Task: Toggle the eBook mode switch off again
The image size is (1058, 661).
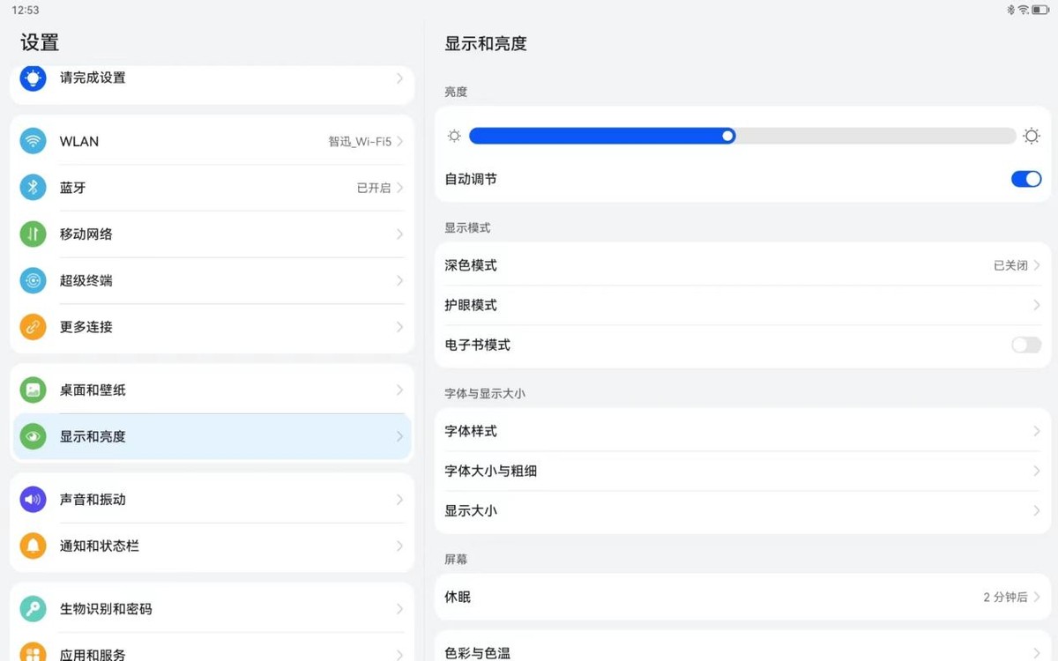Action: click(1025, 345)
